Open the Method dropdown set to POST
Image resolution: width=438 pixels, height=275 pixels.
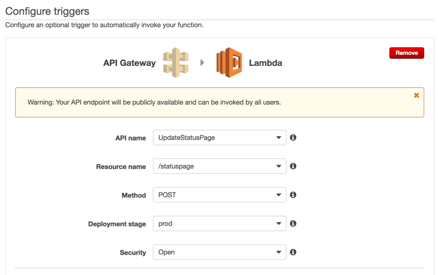click(x=219, y=195)
